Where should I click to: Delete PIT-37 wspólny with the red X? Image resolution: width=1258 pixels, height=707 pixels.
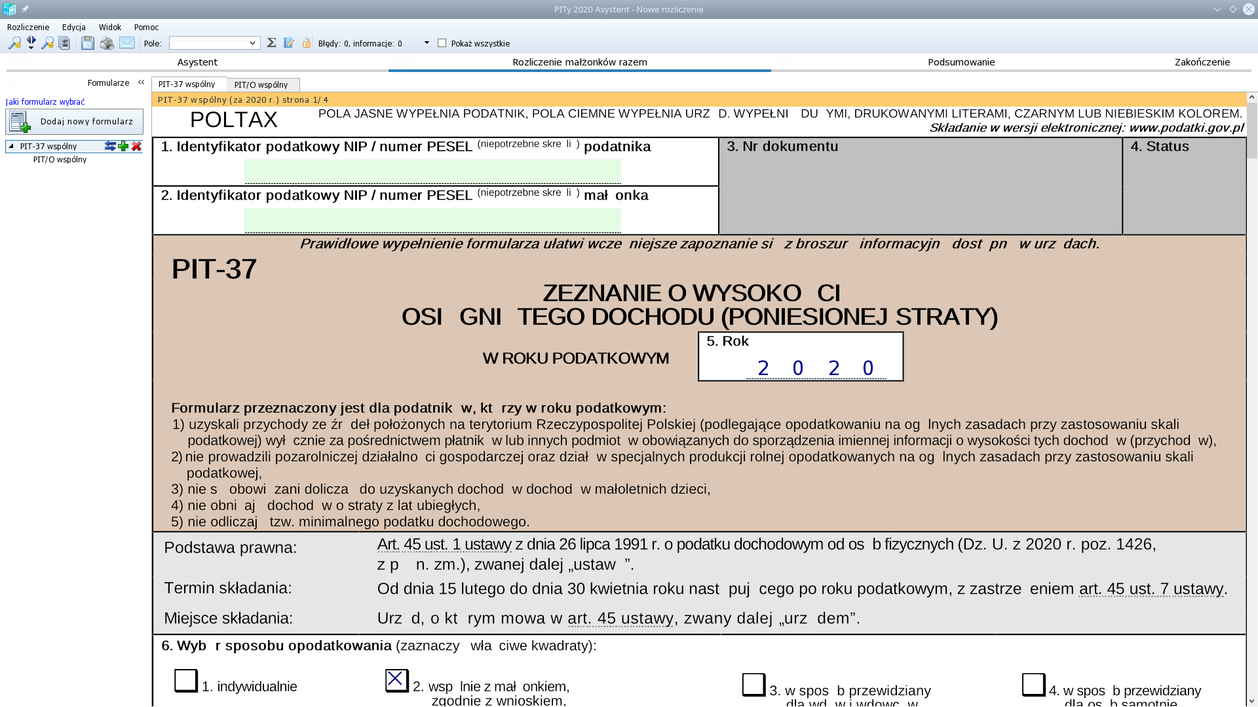click(x=136, y=147)
